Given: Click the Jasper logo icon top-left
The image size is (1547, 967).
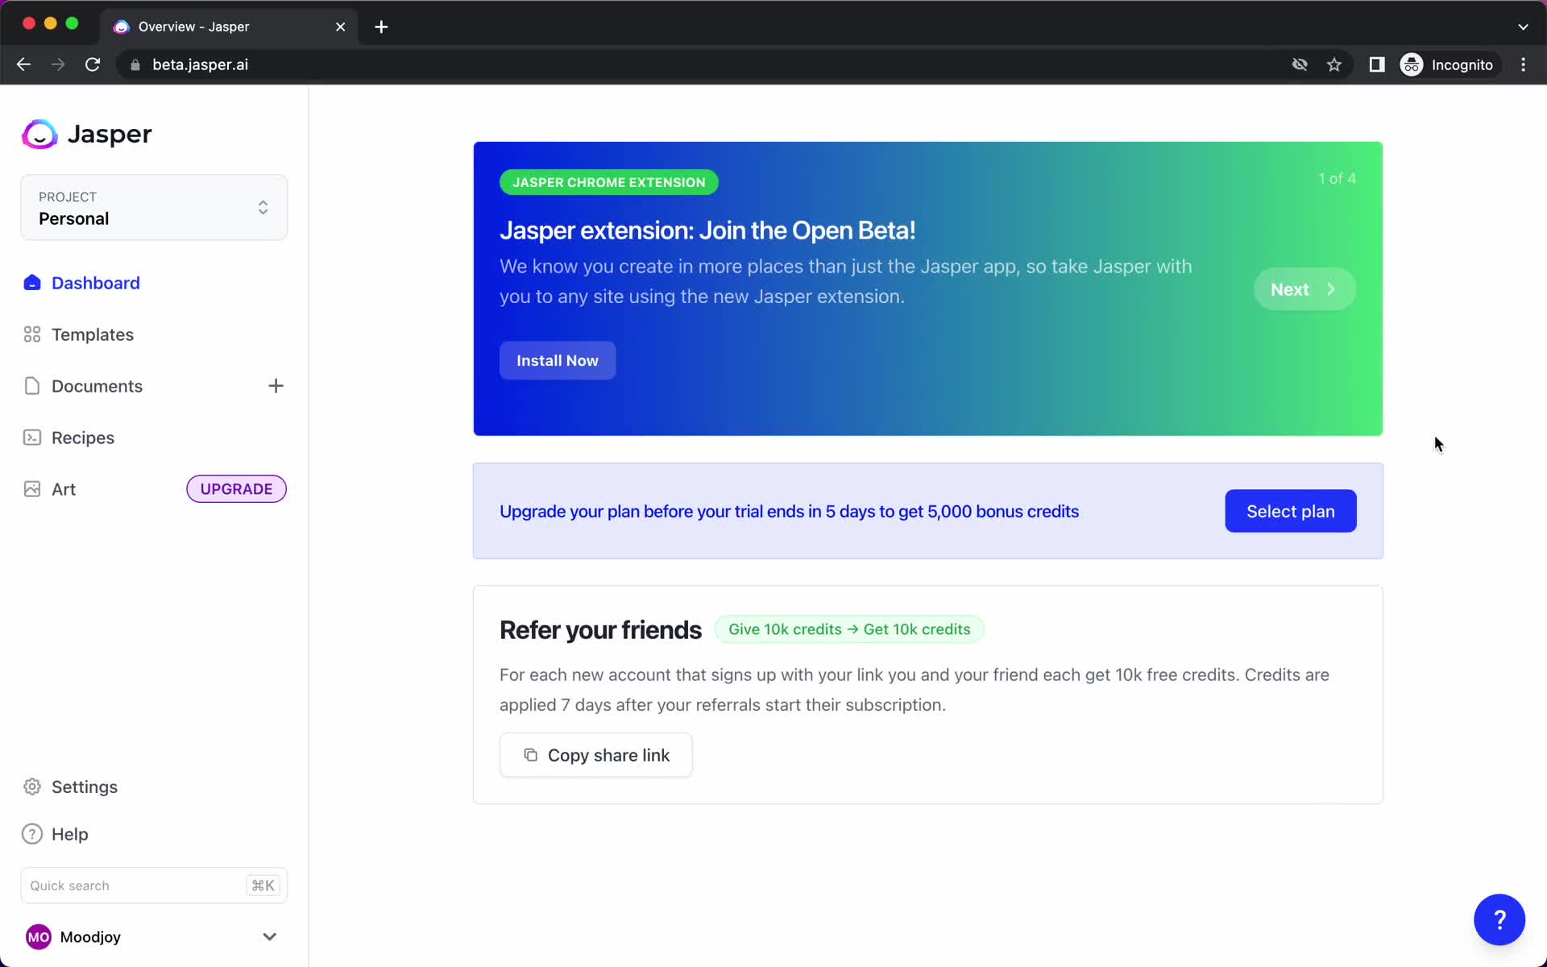Looking at the screenshot, I should [39, 133].
